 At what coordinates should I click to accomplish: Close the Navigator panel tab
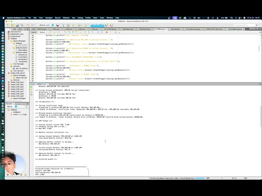14,104
